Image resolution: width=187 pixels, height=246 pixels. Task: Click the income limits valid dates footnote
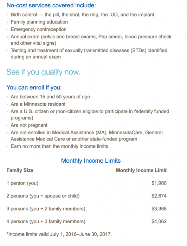point(59,234)
